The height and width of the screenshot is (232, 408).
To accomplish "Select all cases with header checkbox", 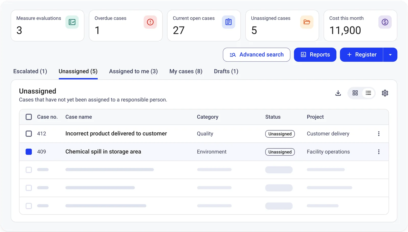I will (x=29, y=117).
